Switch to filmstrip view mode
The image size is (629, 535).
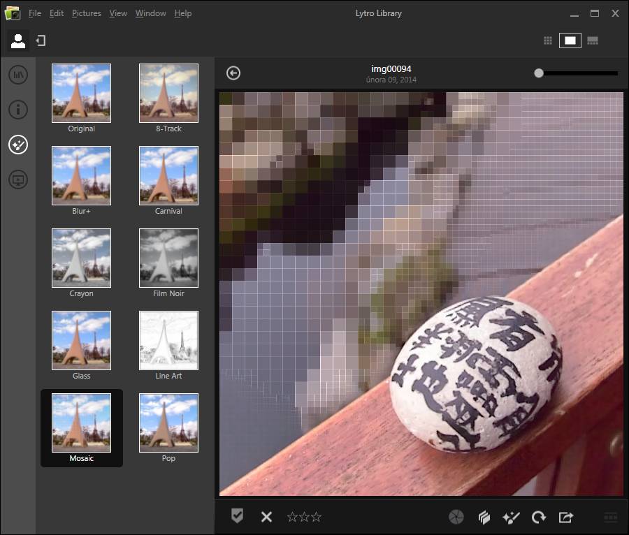593,41
